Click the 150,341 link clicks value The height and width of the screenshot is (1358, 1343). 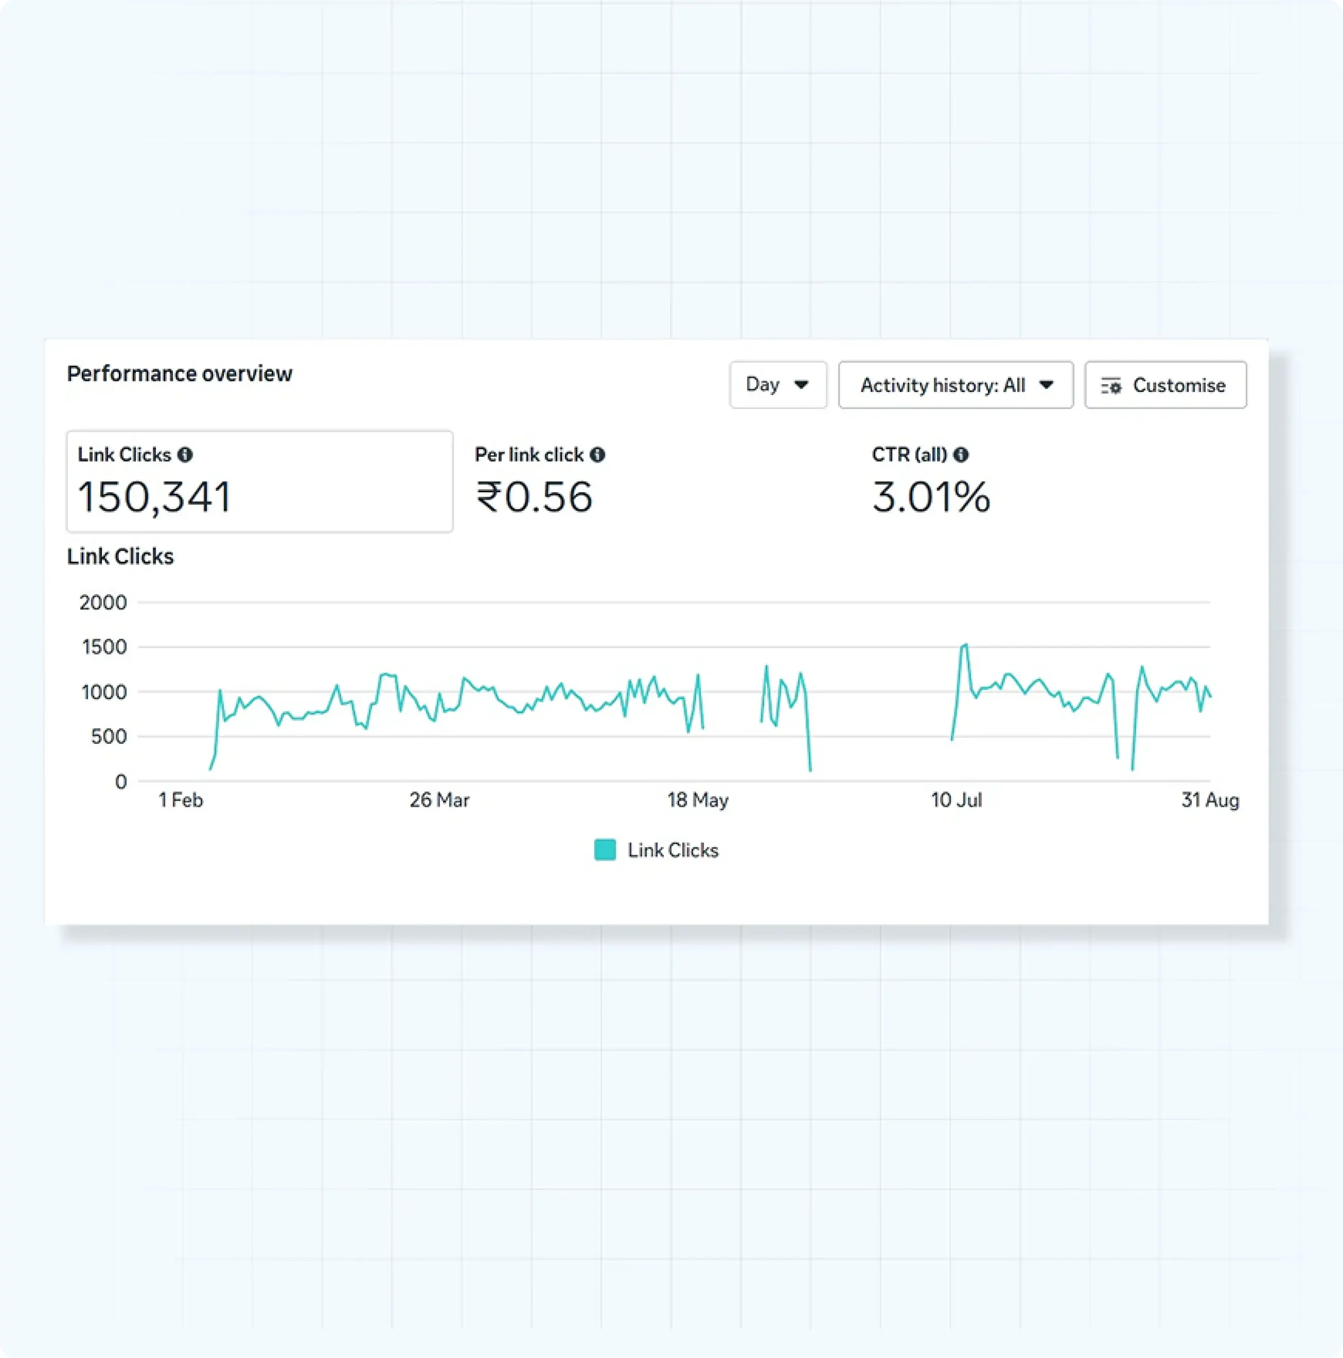[155, 497]
